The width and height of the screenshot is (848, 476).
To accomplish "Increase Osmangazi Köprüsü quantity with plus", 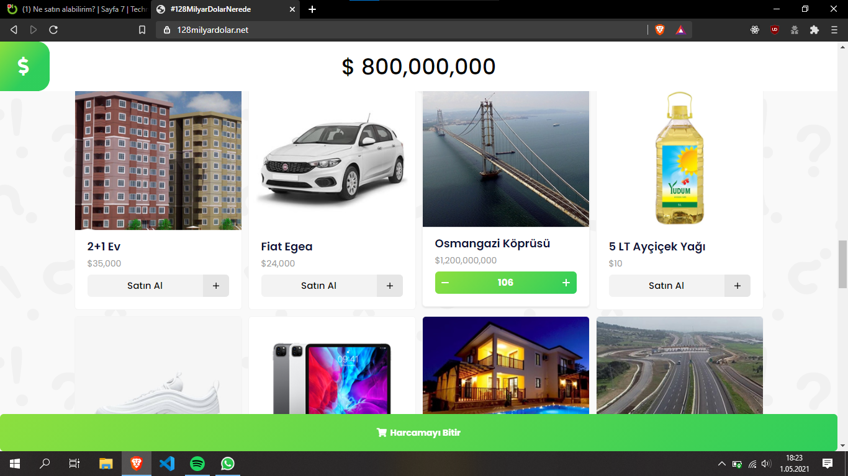I will [566, 283].
